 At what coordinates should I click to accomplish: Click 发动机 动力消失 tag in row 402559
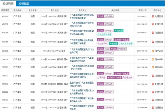click(x=105, y=16)
